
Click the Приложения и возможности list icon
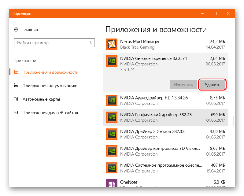[16, 72]
